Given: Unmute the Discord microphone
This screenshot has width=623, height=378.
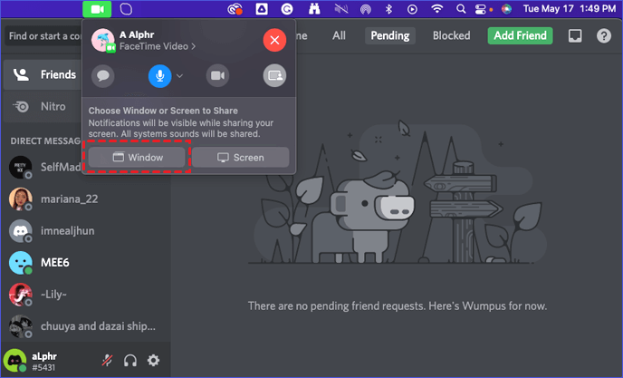Looking at the screenshot, I should point(107,361).
